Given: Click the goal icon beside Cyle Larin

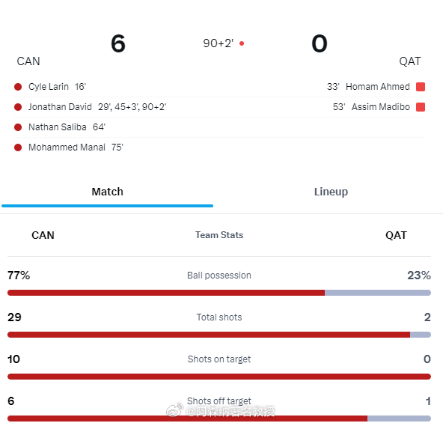Looking at the screenshot, I should point(18,87).
